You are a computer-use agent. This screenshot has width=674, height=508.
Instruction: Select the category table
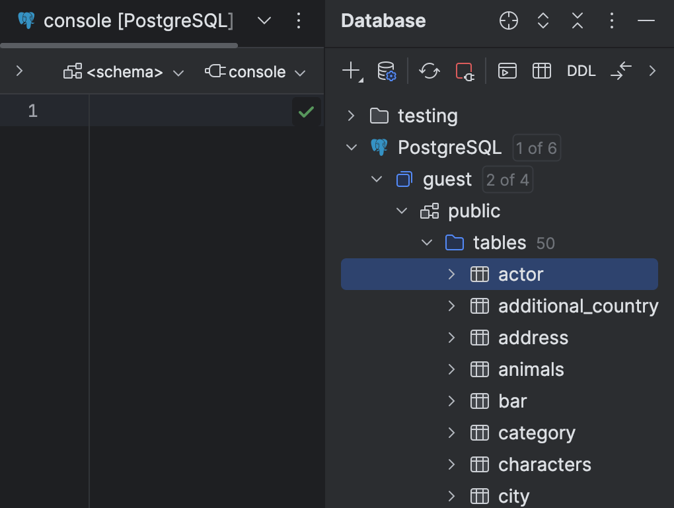point(537,433)
